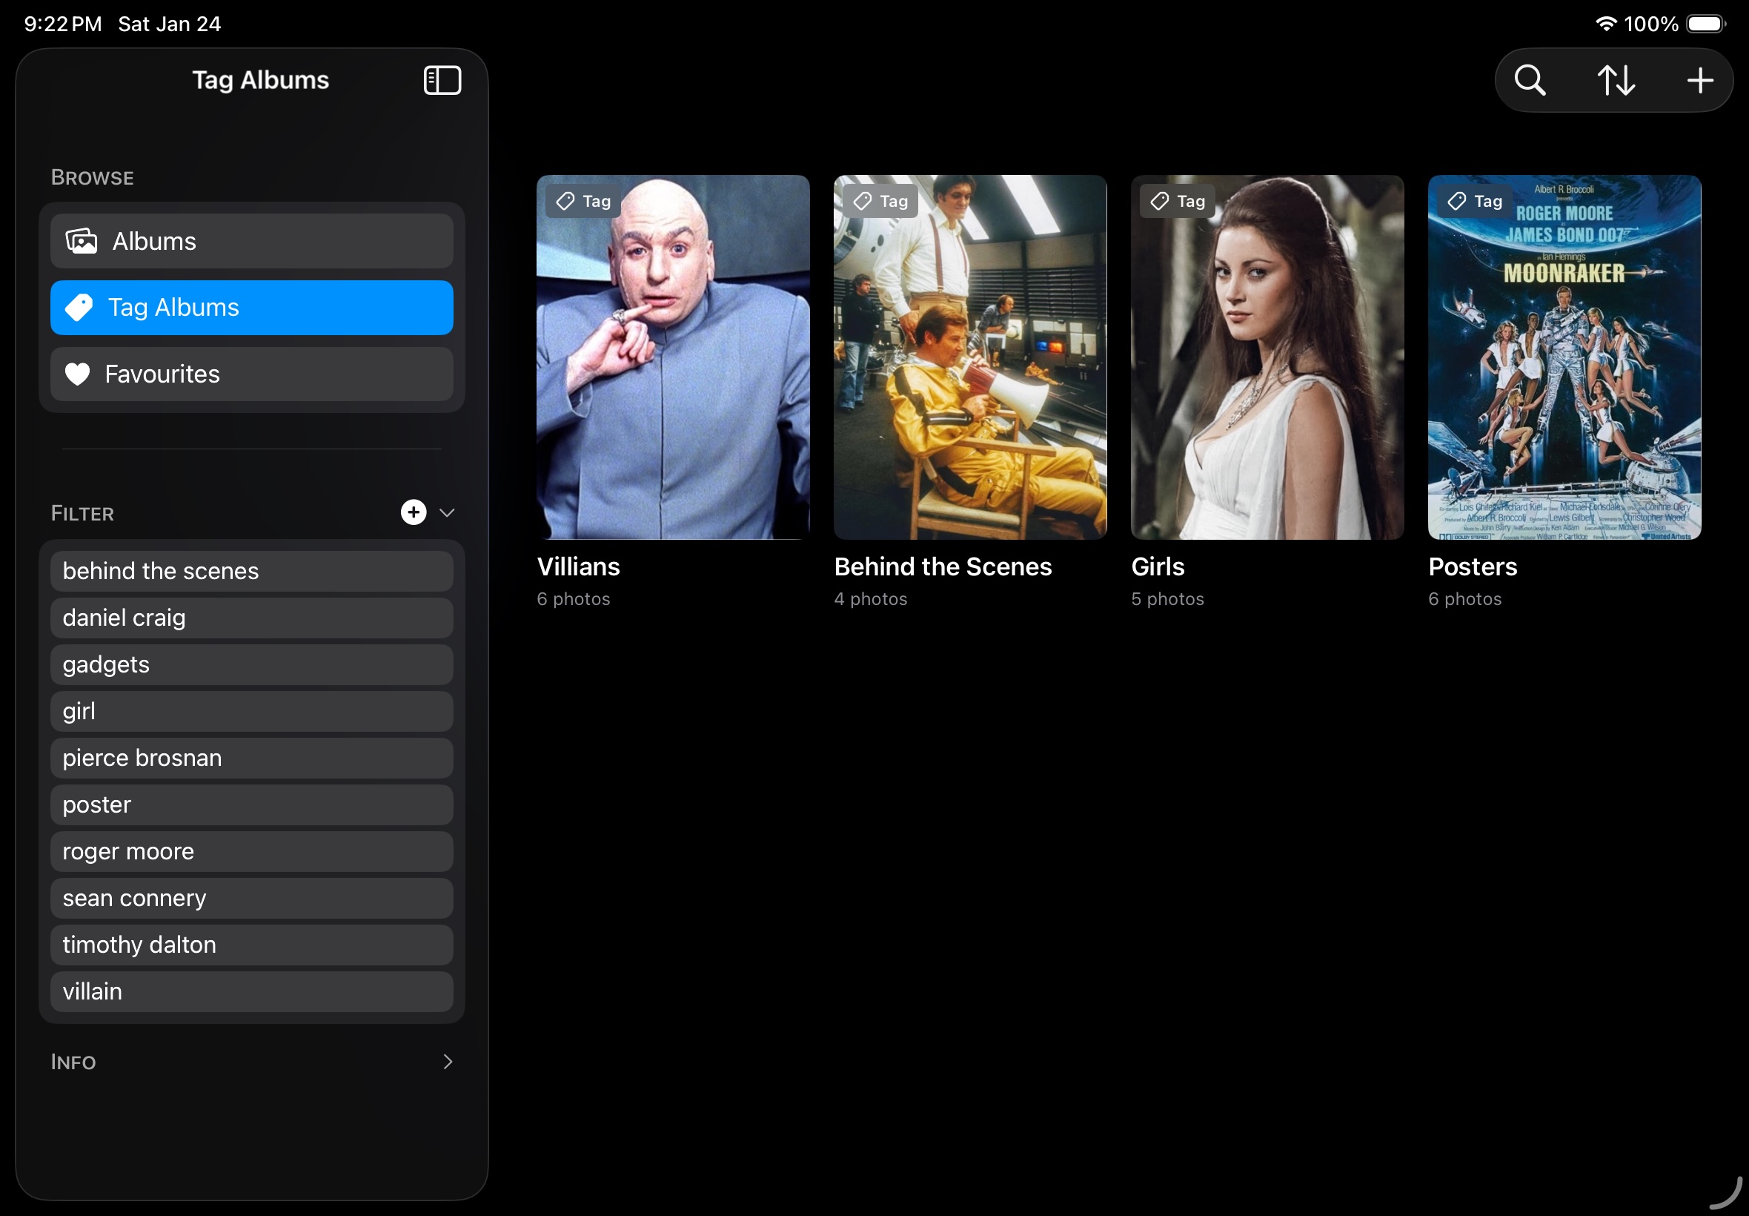Click the battery status icon
Viewport: 1749px width, 1216px height.
pos(1705,24)
